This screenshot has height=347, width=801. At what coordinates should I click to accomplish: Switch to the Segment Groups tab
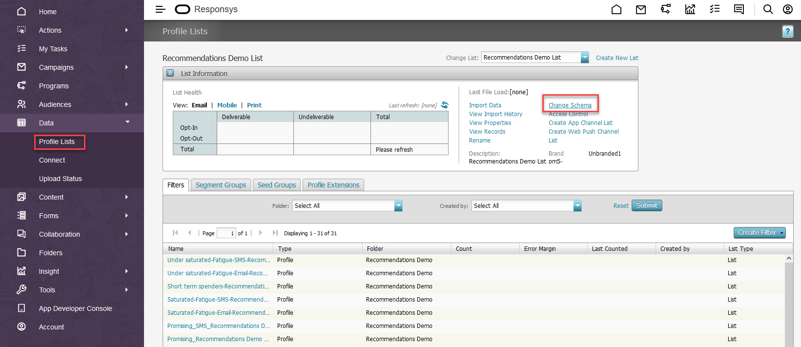pyautogui.click(x=221, y=185)
